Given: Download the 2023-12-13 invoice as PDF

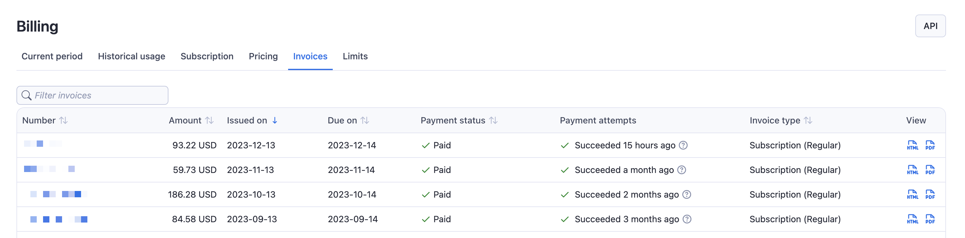Looking at the screenshot, I should pyautogui.click(x=930, y=145).
